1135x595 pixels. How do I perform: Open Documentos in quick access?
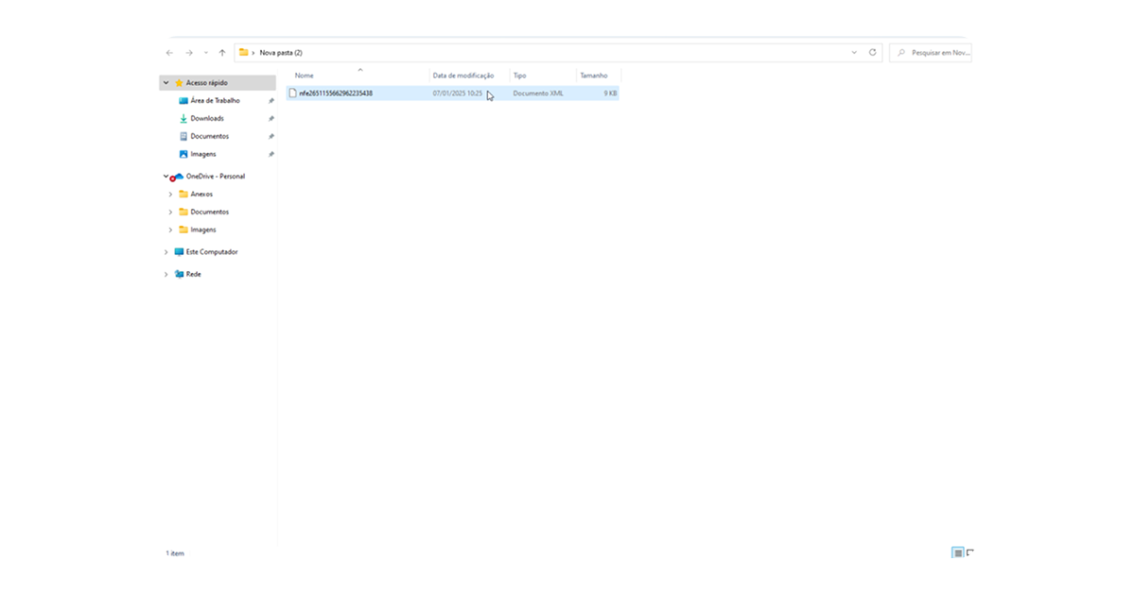[x=209, y=136]
